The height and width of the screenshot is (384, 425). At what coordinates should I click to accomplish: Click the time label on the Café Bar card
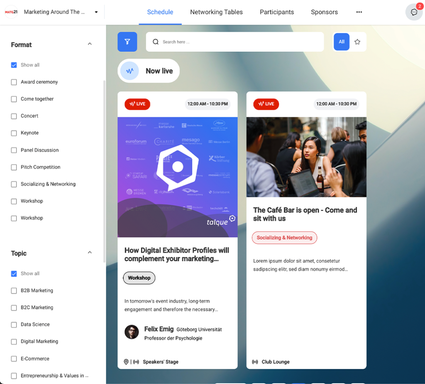336,104
